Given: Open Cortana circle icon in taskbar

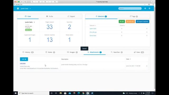Looking at the screenshot, I should [x=51, y=93].
